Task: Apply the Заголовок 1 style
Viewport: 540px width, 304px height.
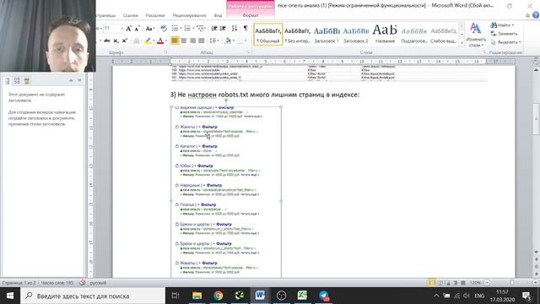Action: click(x=327, y=34)
